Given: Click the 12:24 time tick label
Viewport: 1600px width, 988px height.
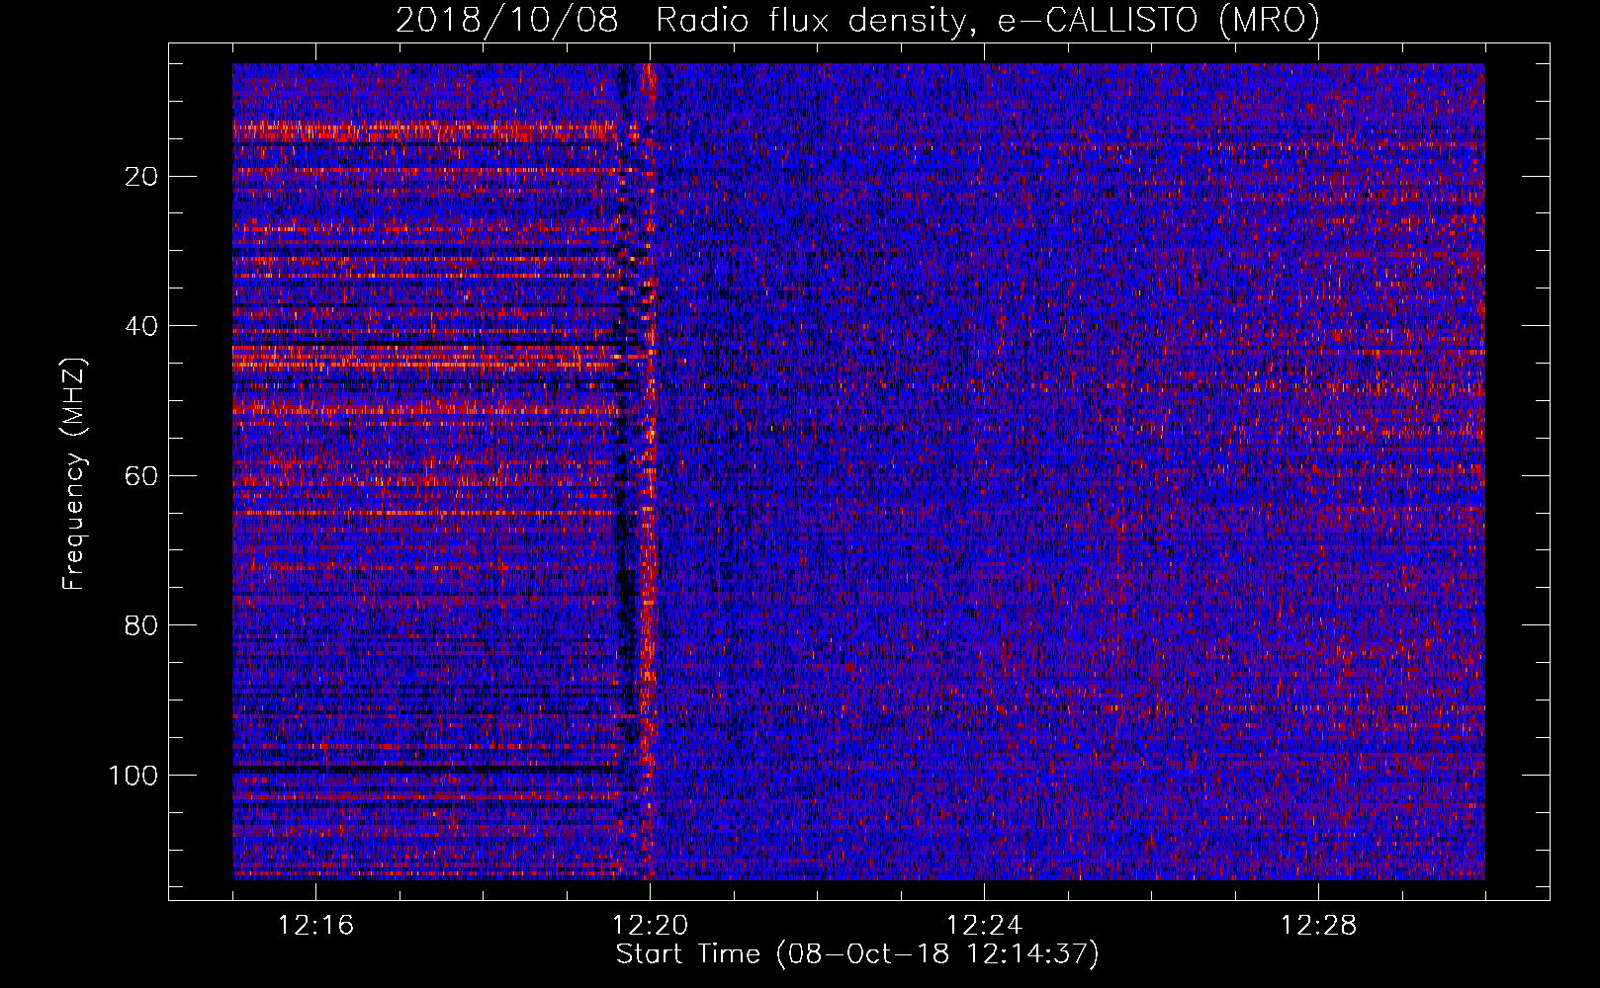Looking at the screenshot, I should (x=984, y=926).
